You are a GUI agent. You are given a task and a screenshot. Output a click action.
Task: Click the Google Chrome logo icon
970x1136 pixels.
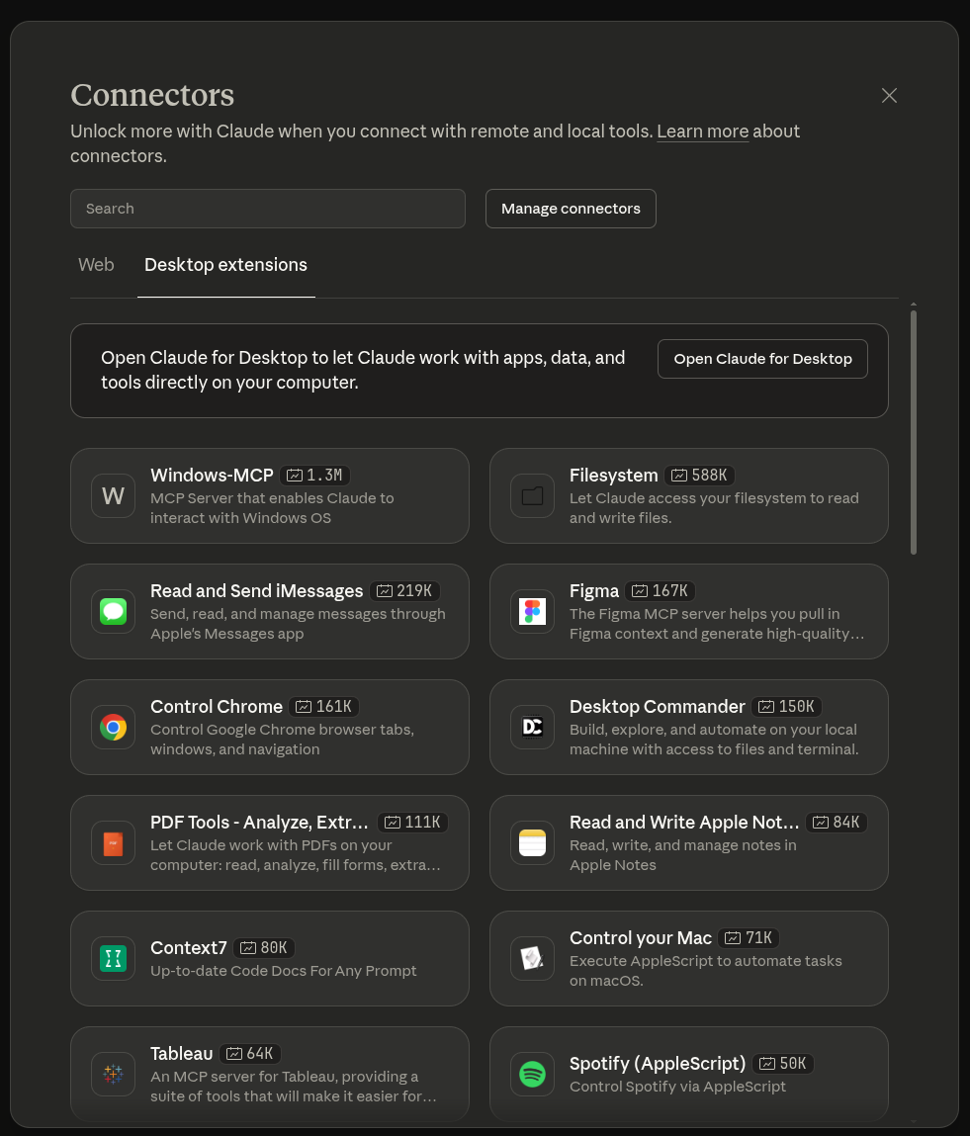point(113,728)
